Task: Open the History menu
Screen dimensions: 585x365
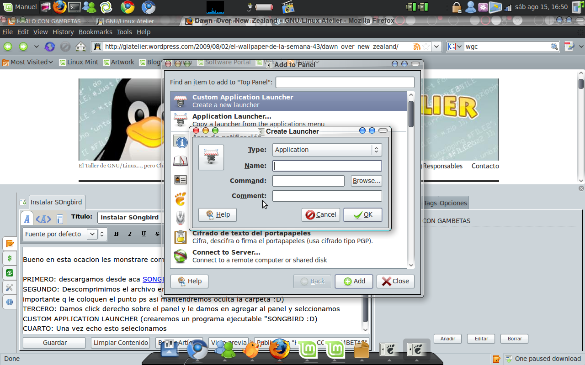Action: click(x=63, y=32)
